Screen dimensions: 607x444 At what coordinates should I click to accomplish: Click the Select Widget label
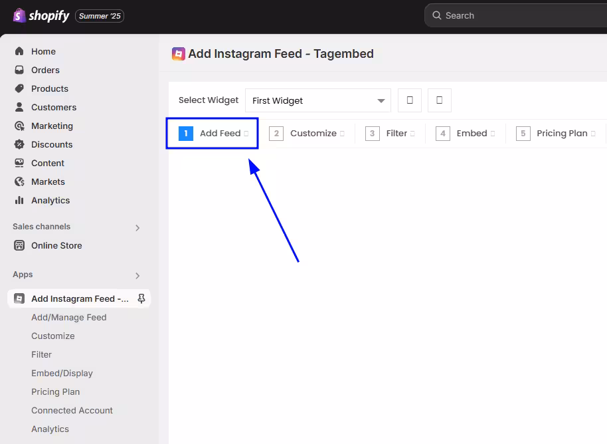point(209,100)
